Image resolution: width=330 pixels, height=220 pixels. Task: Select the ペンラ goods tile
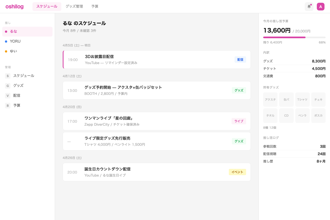(302, 116)
